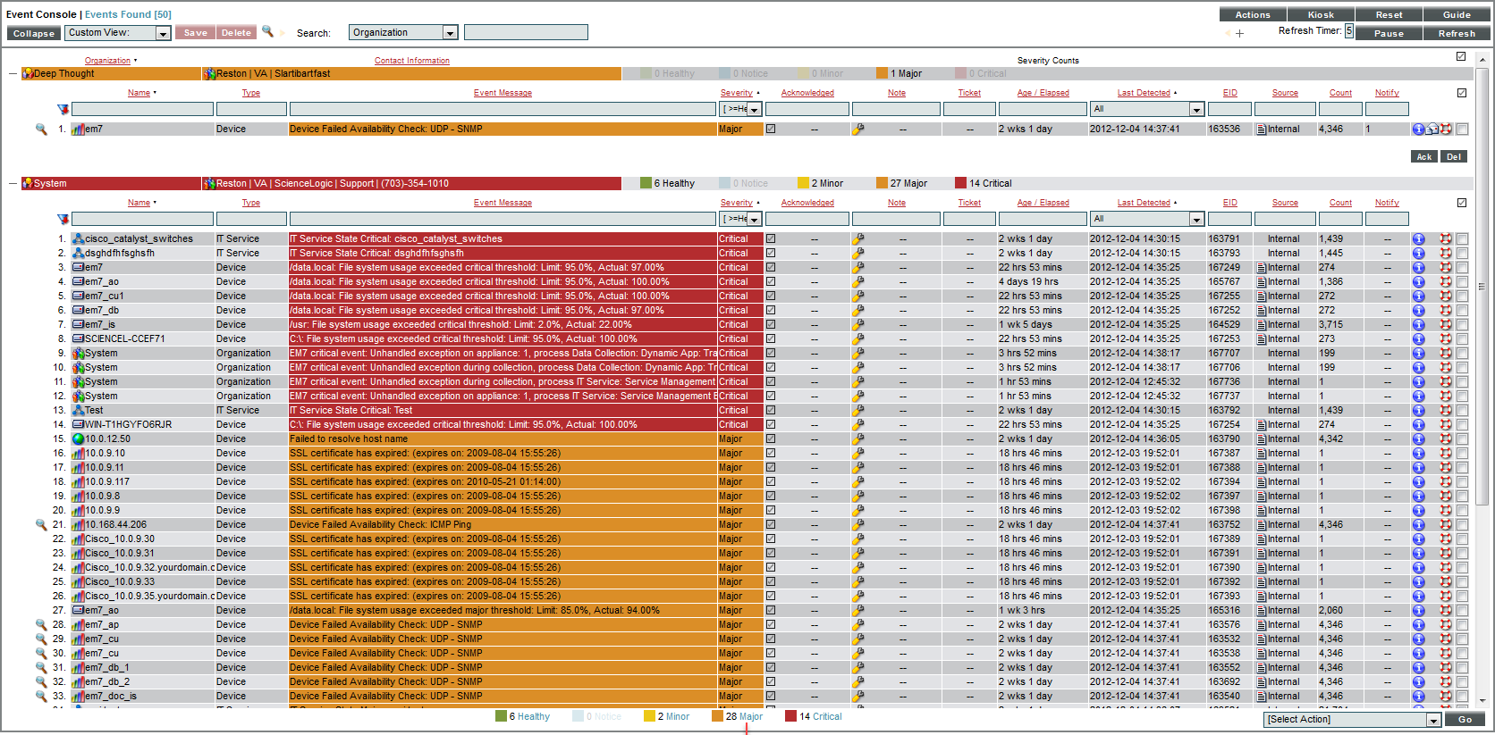Open the wrench note icon for cisco_catalyst_switches event

(858, 238)
